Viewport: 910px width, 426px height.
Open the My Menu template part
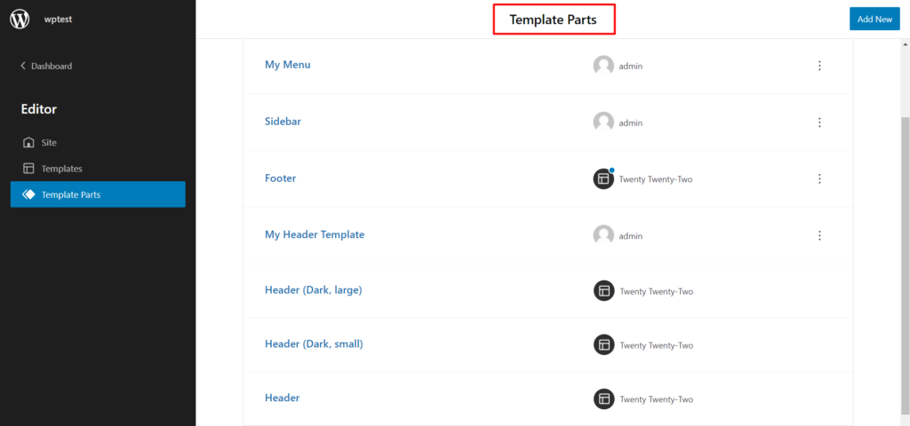point(288,65)
